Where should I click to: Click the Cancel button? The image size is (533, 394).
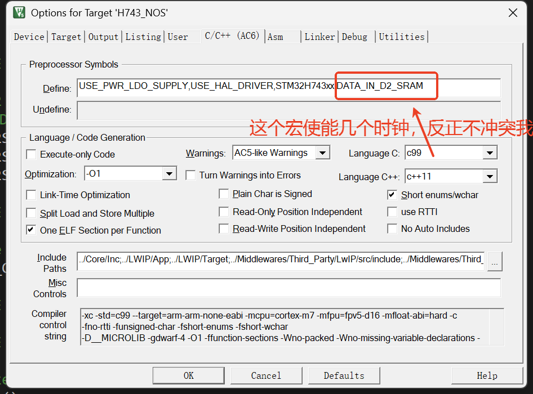(x=266, y=375)
